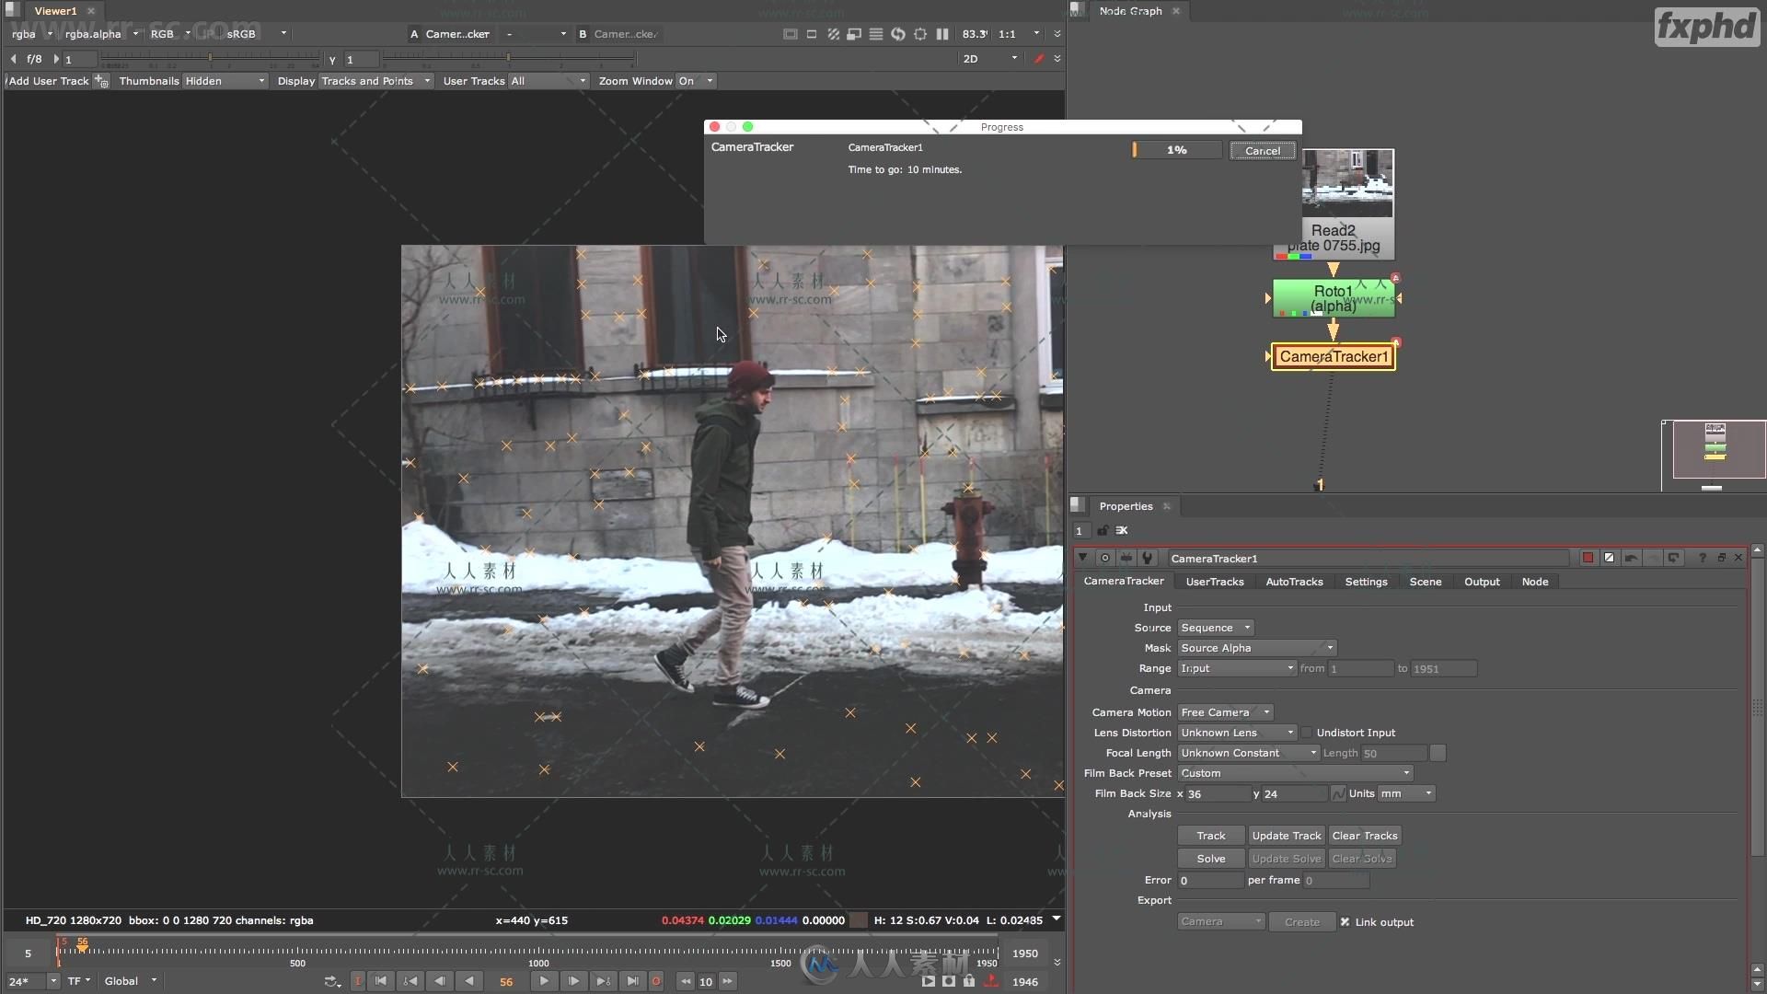Click the timeline playhead position field
Viewport: 1767px width, 994px height.
click(503, 980)
